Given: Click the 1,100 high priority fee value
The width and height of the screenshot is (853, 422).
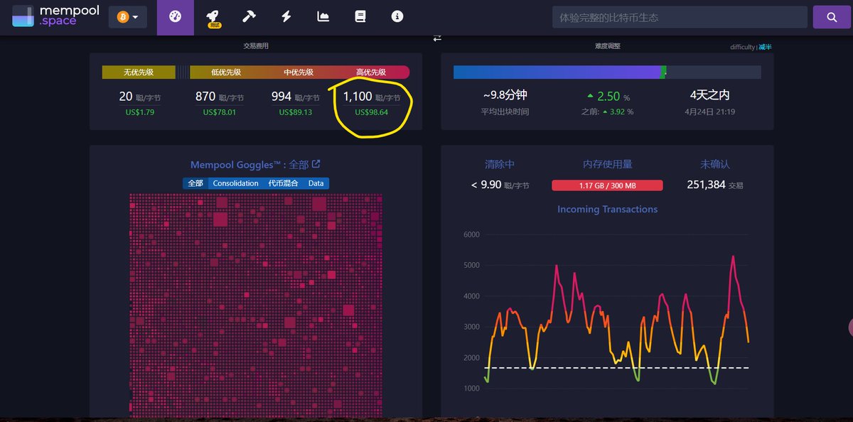Looking at the screenshot, I should click(358, 97).
